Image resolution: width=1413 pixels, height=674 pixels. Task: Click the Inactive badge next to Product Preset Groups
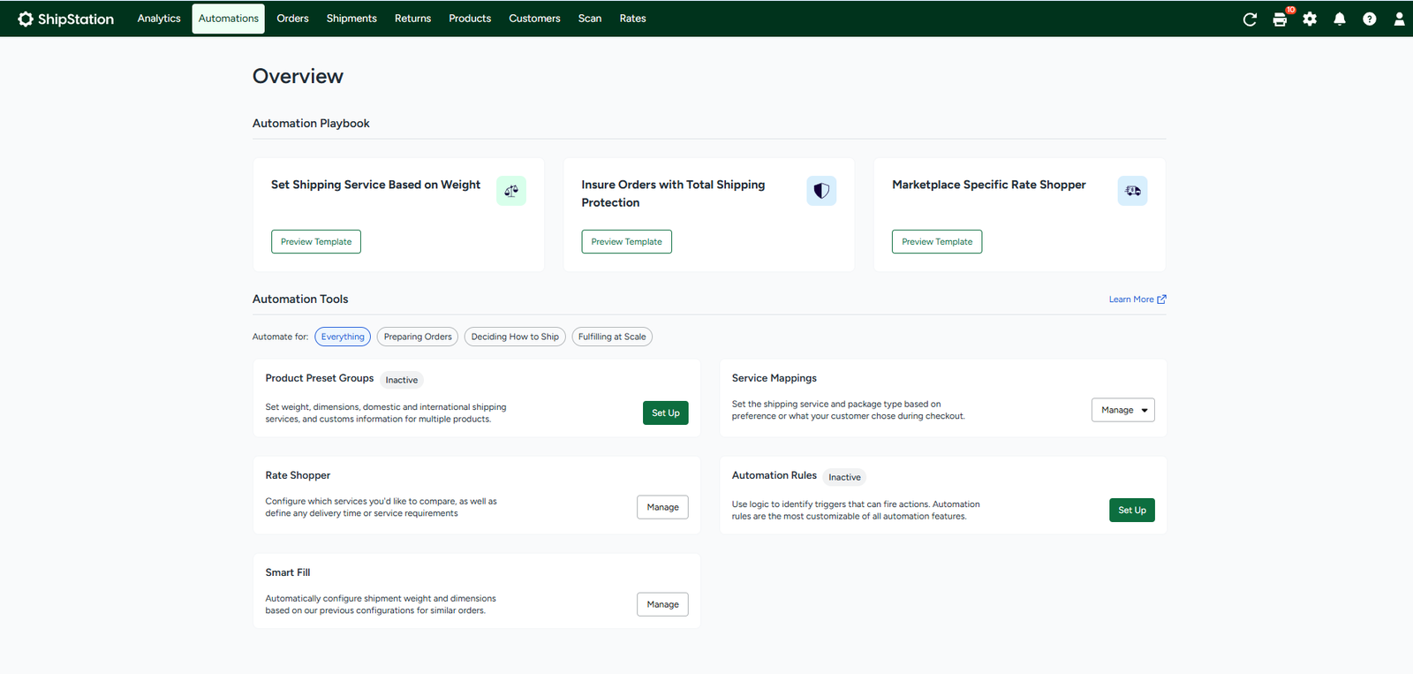(x=402, y=380)
